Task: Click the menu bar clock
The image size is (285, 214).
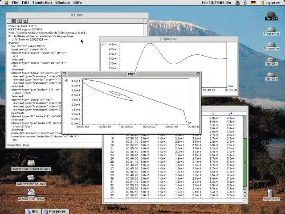Action: [x=217, y=3]
